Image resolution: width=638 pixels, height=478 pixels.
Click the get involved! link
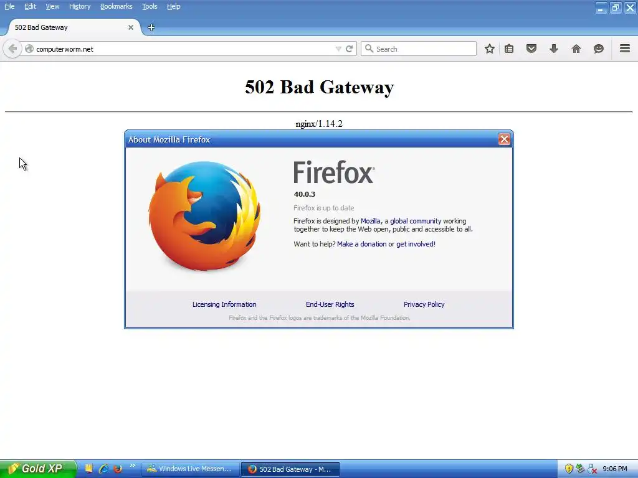[x=416, y=244]
